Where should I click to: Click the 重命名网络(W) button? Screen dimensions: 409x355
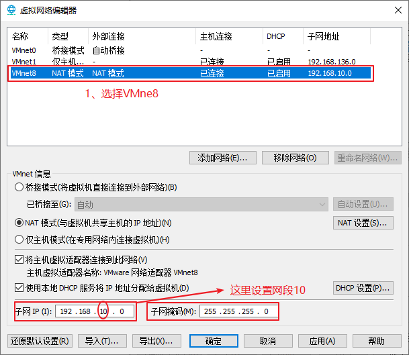click(x=368, y=158)
